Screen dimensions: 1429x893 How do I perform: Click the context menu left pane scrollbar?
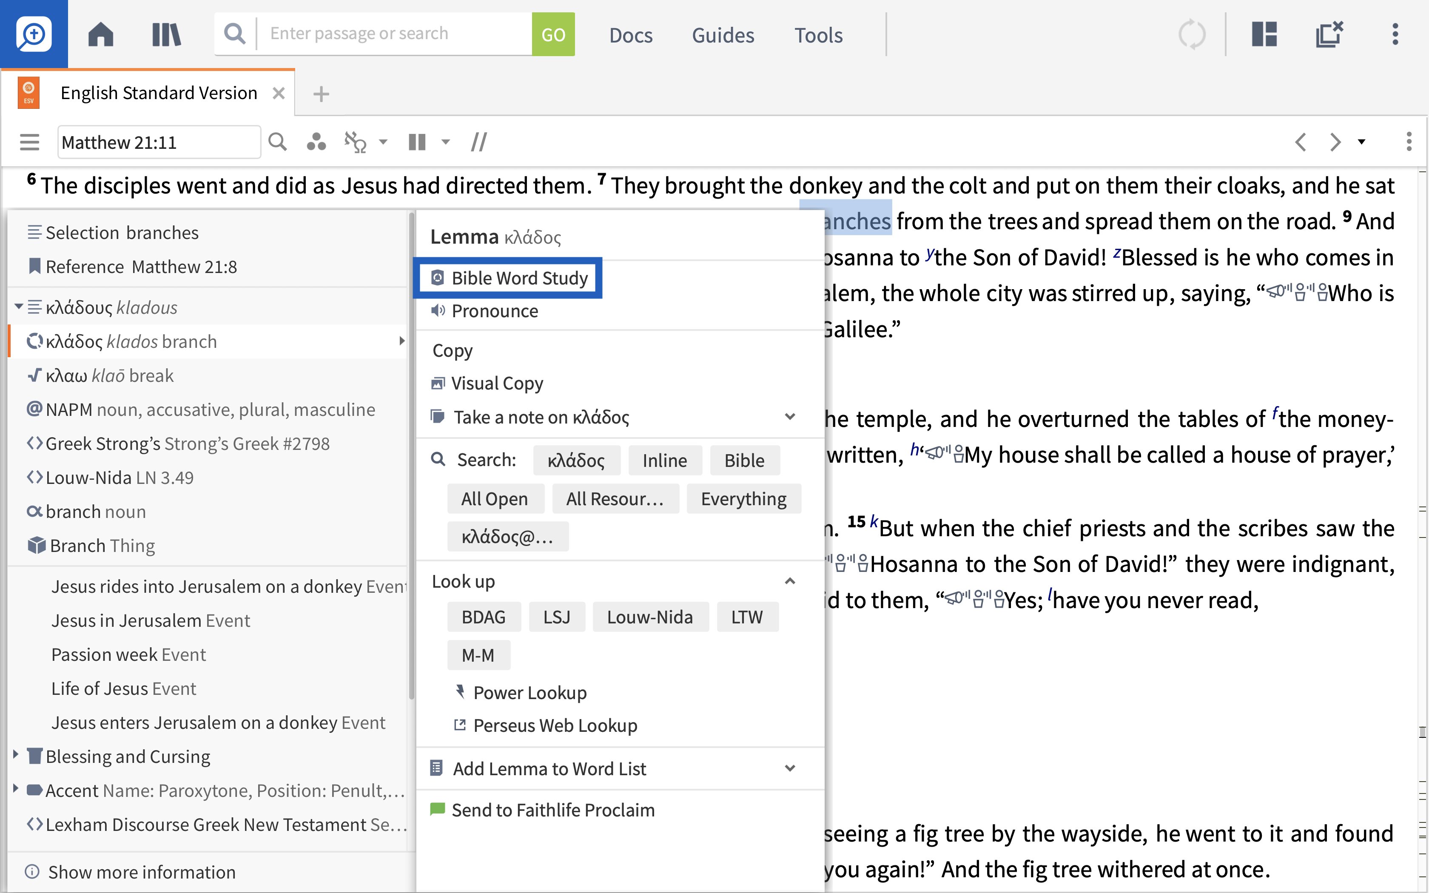click(x=411, y=456)
